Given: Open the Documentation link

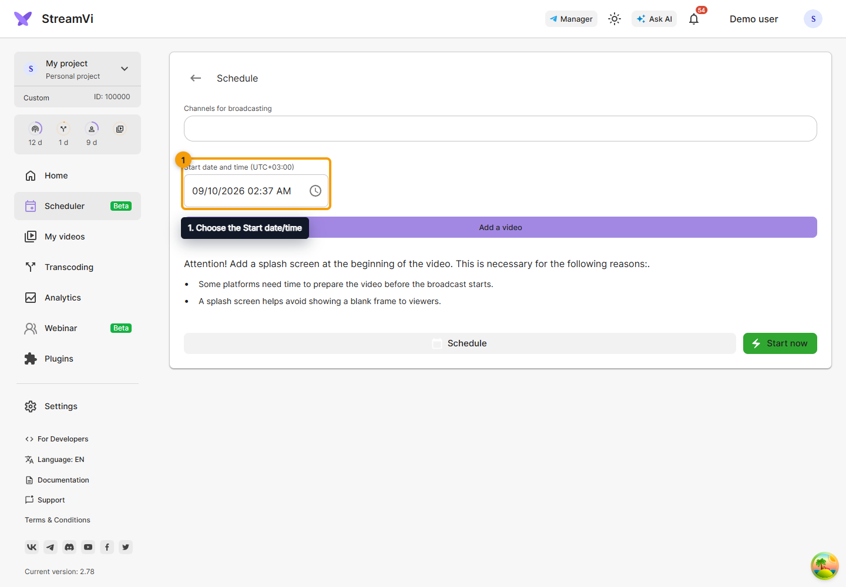Looking at the screenshot, I should [57, 480].
